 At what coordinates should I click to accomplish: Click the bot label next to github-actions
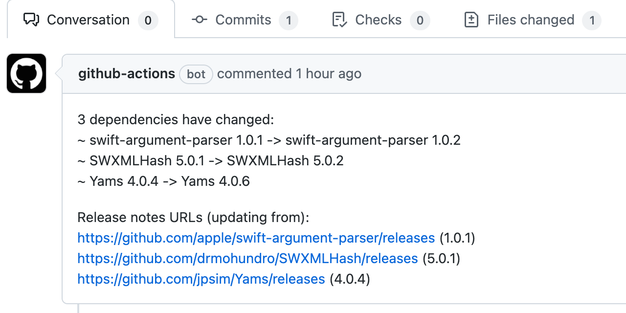[196, 74]
